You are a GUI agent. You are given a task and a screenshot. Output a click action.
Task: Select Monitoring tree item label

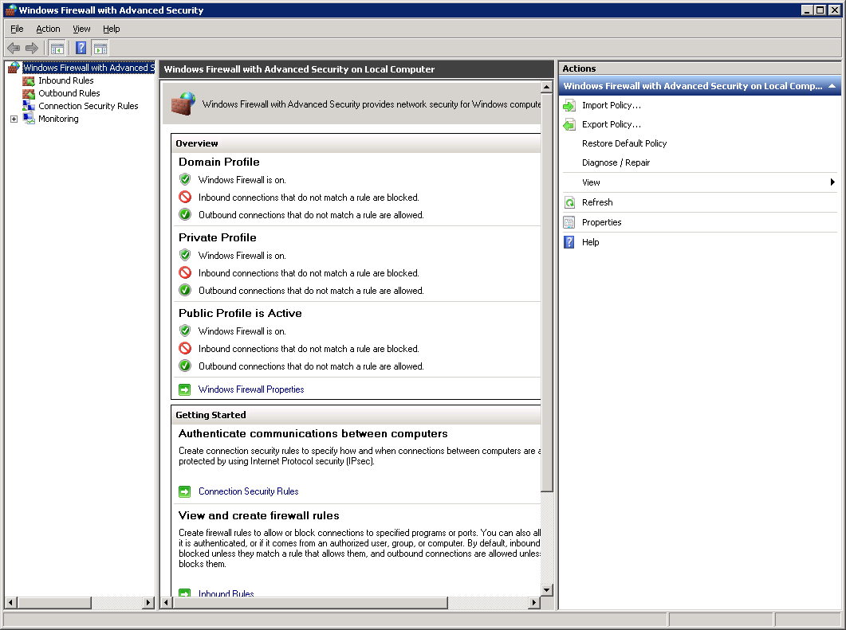point(58,119)
